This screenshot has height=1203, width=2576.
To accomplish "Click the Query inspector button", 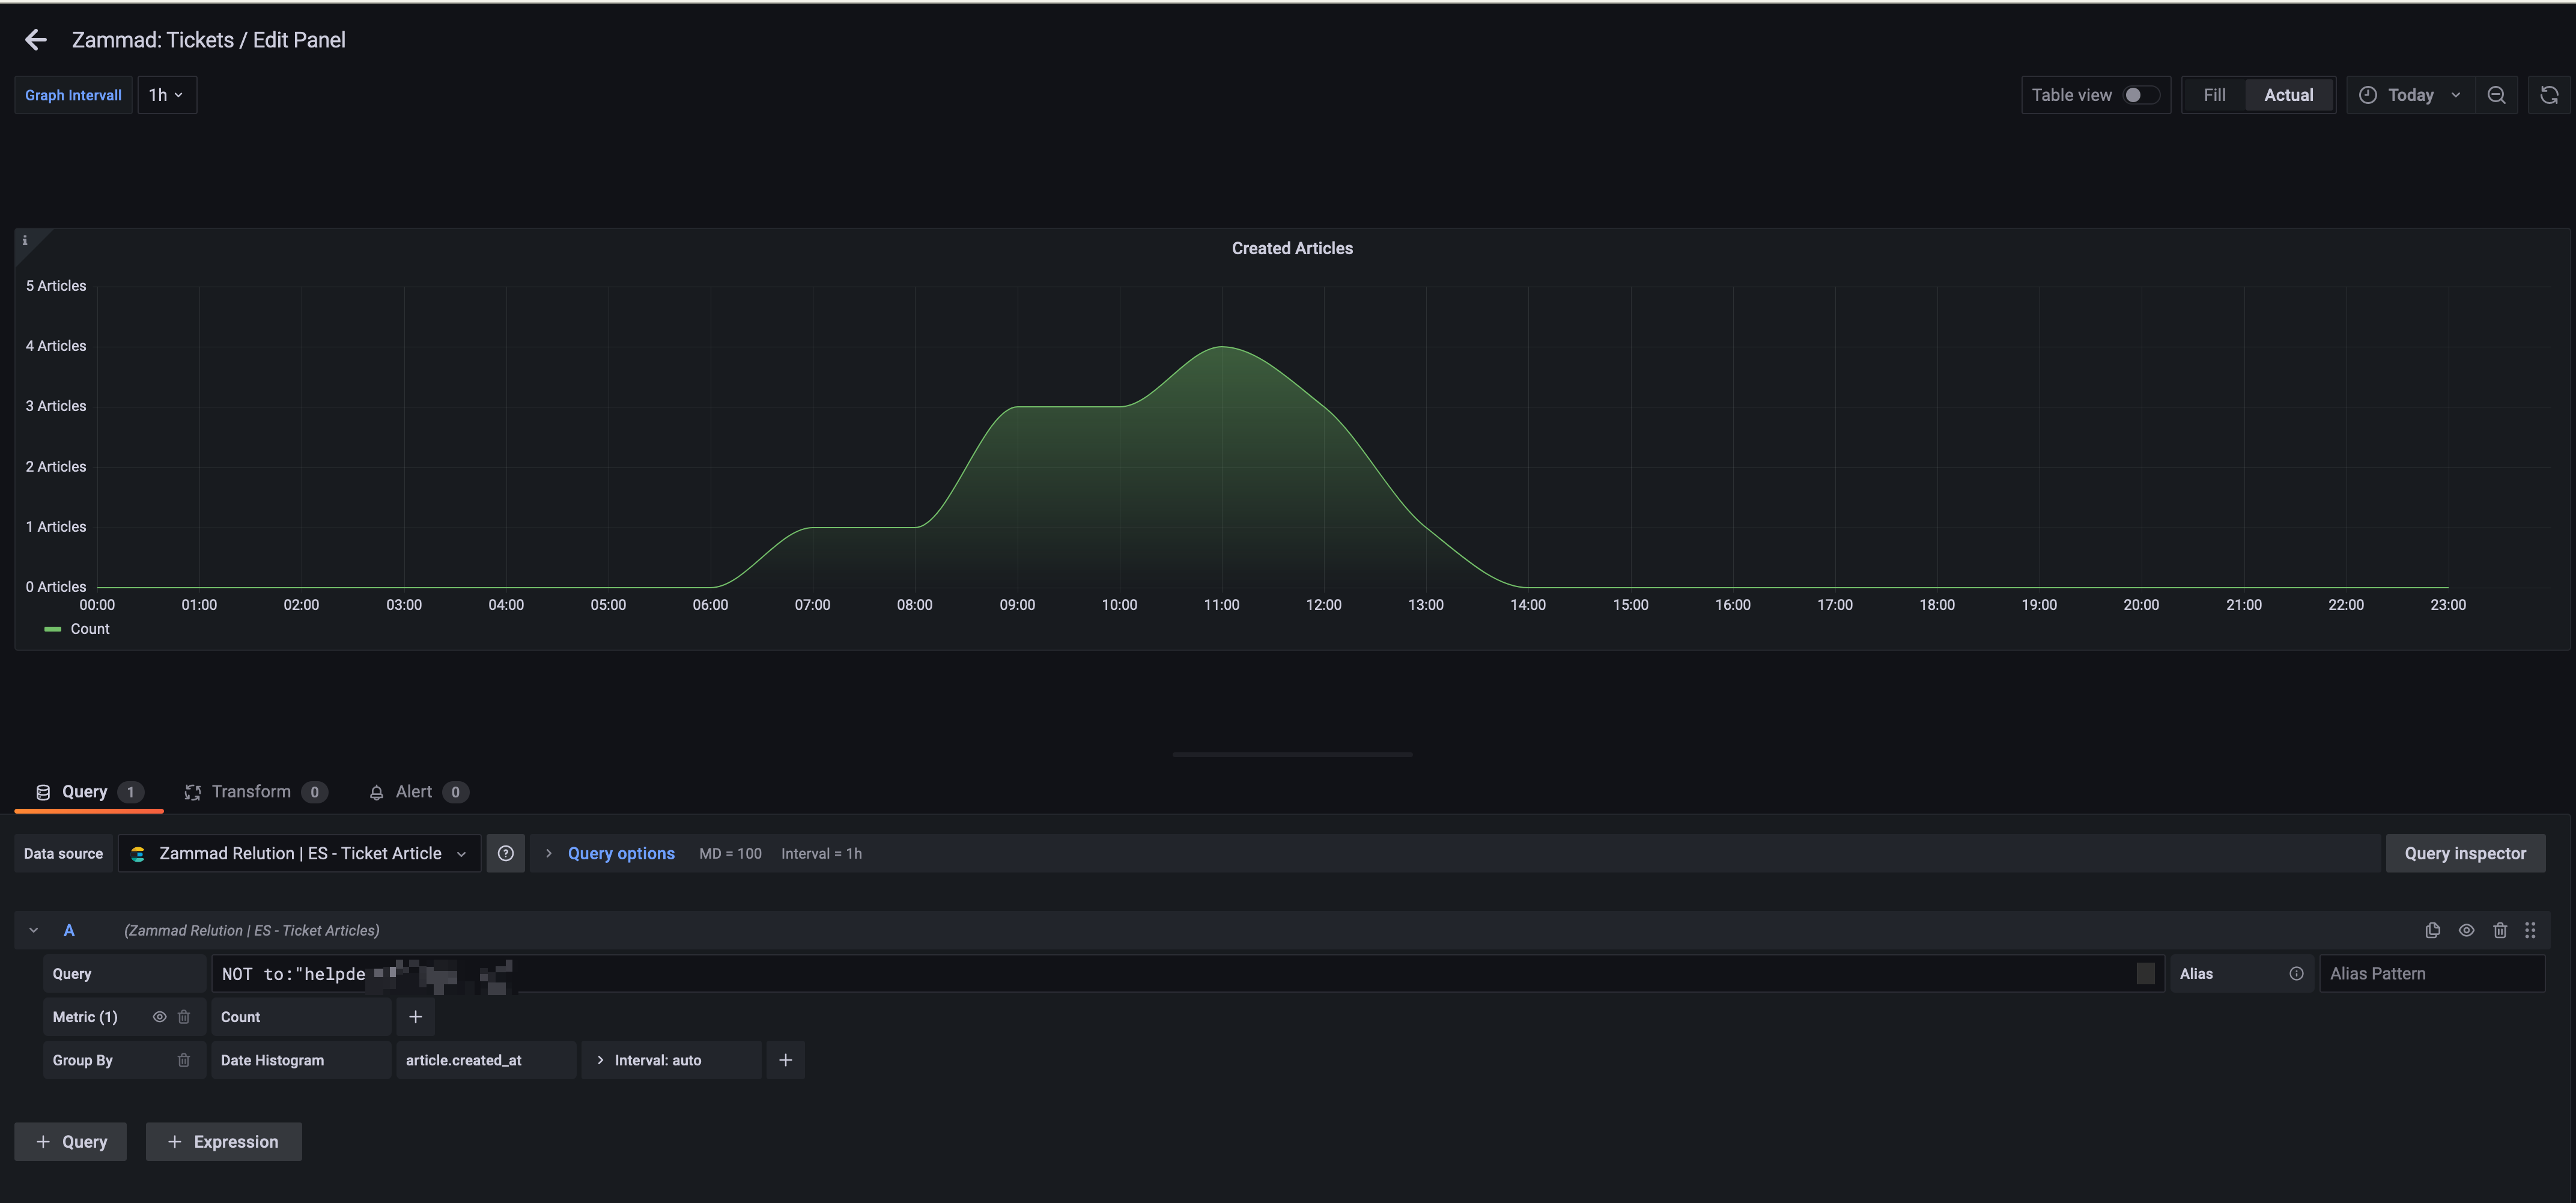I will pyautogui.click(x=2464, y=853).
